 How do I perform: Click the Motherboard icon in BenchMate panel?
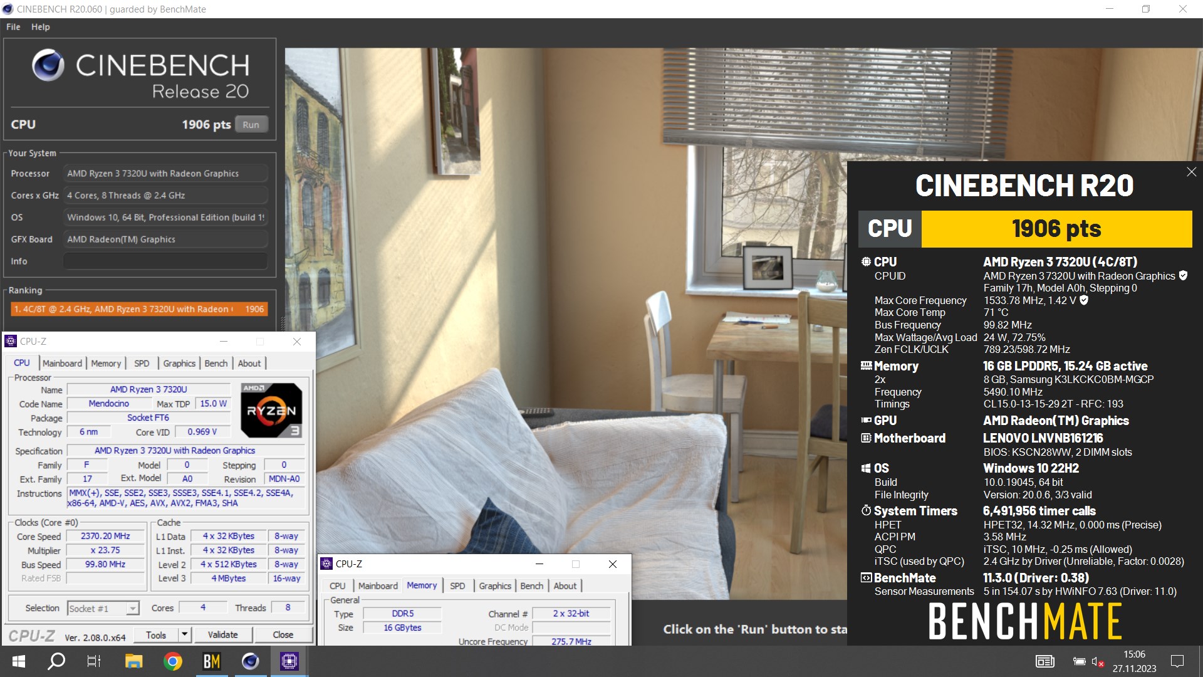pos(866,438)
